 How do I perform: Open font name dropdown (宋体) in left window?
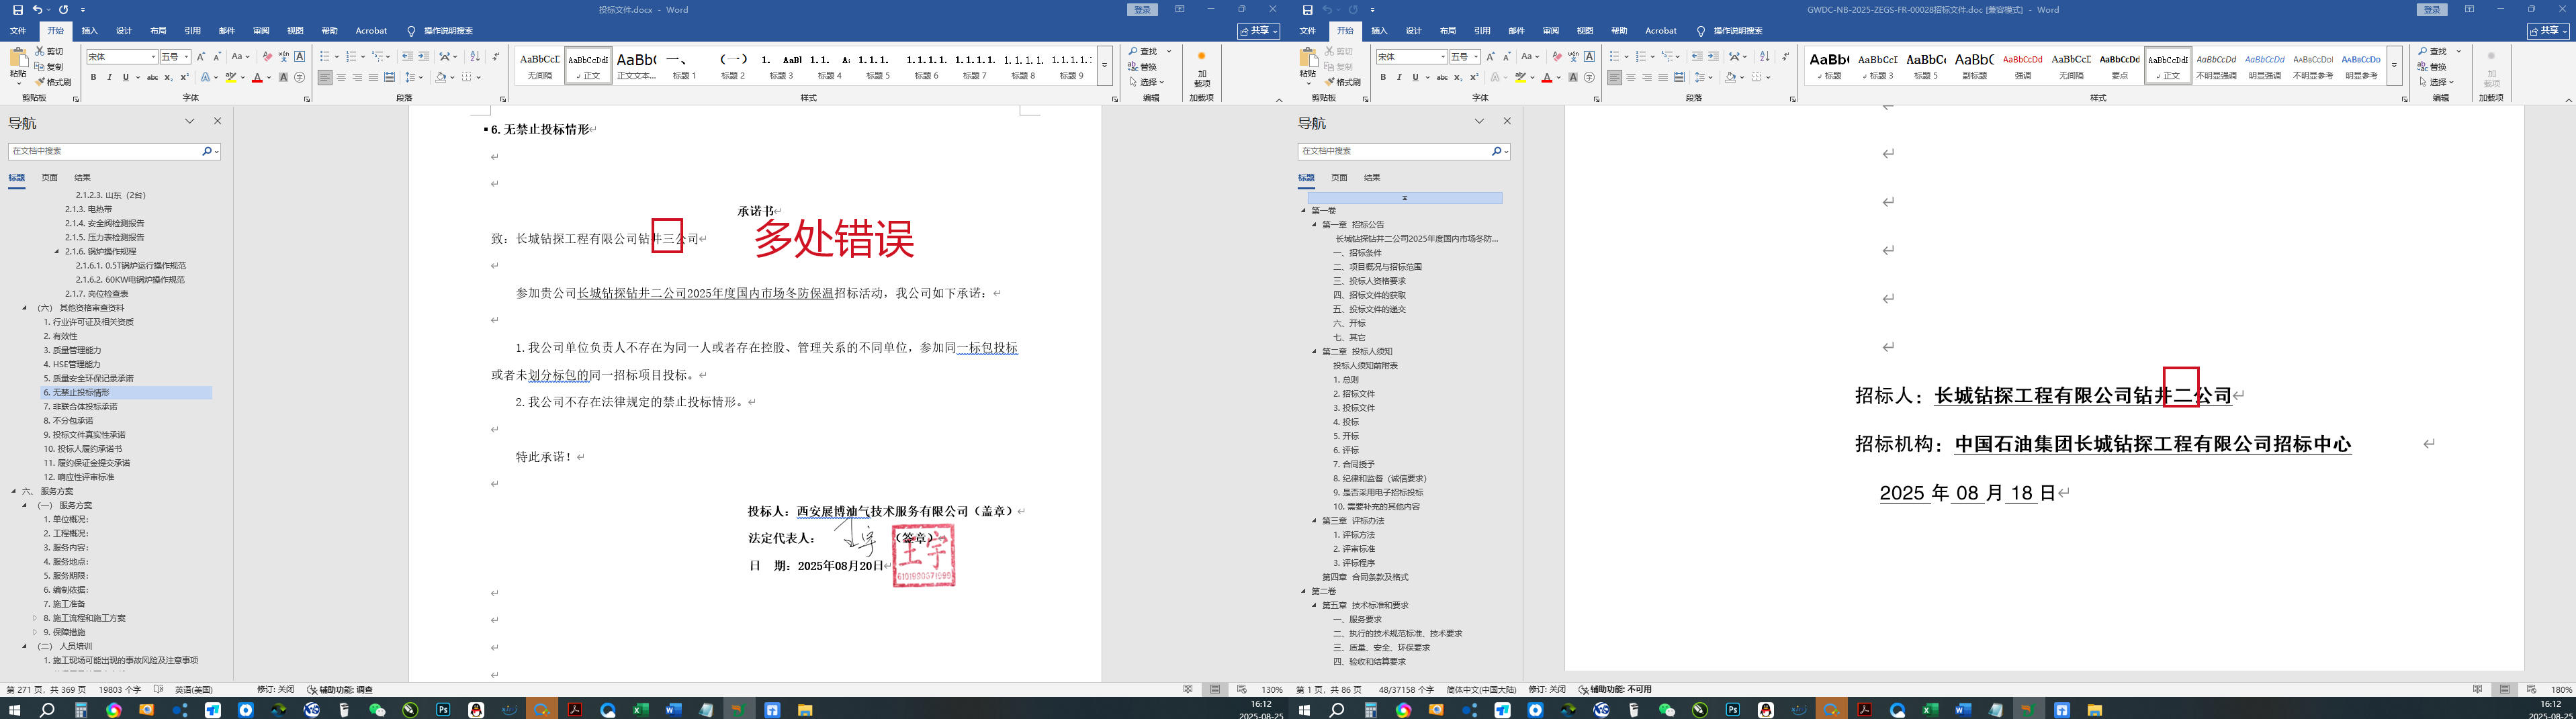point(153,57)
